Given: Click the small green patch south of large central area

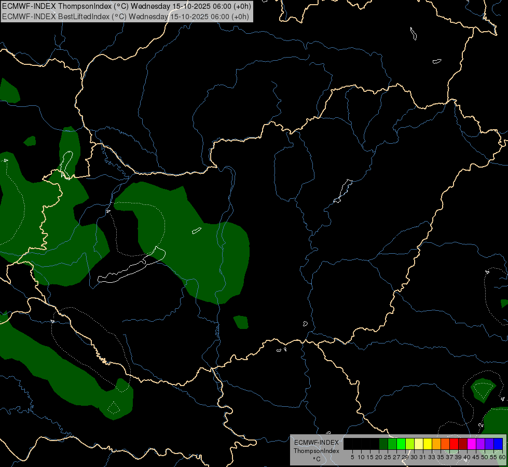Looking at the screenshot, I should tap(241, 322).
